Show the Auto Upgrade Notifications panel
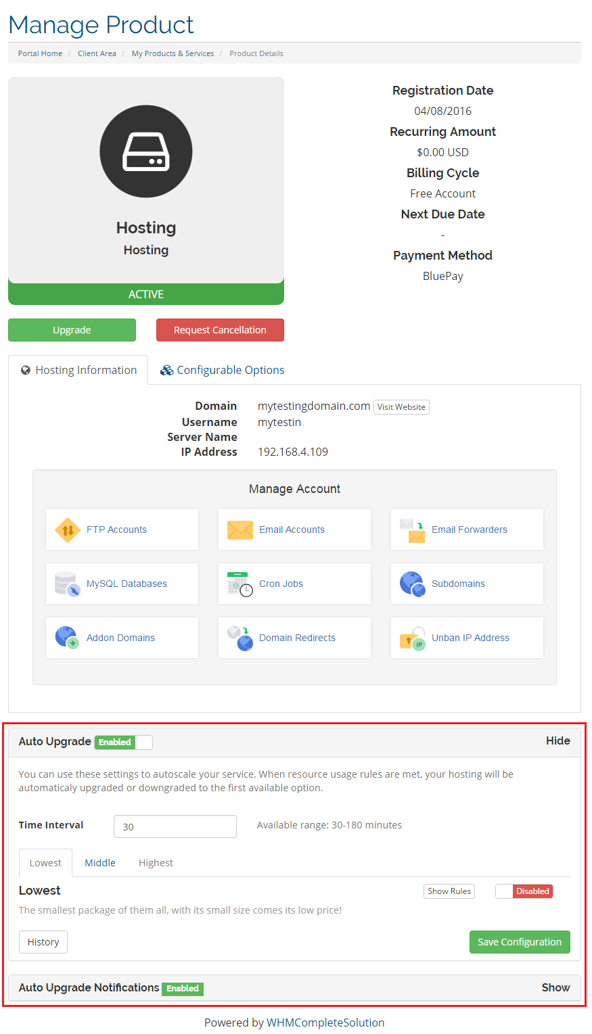The height and width of the screenshot is (1034, 592). coord(556,988)
